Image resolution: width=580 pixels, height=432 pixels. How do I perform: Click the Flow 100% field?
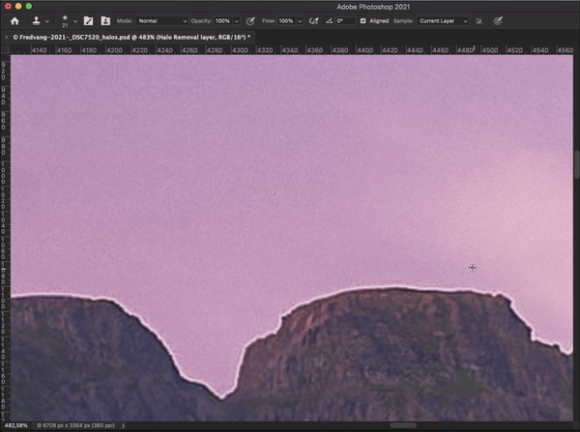(x=287, y=21)
